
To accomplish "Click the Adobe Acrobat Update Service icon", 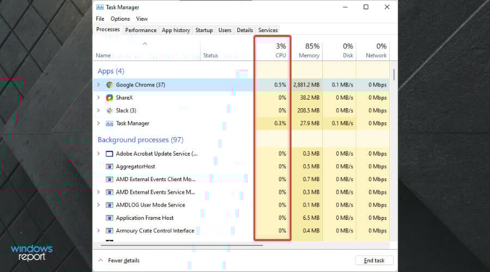I will click(109, 153).
